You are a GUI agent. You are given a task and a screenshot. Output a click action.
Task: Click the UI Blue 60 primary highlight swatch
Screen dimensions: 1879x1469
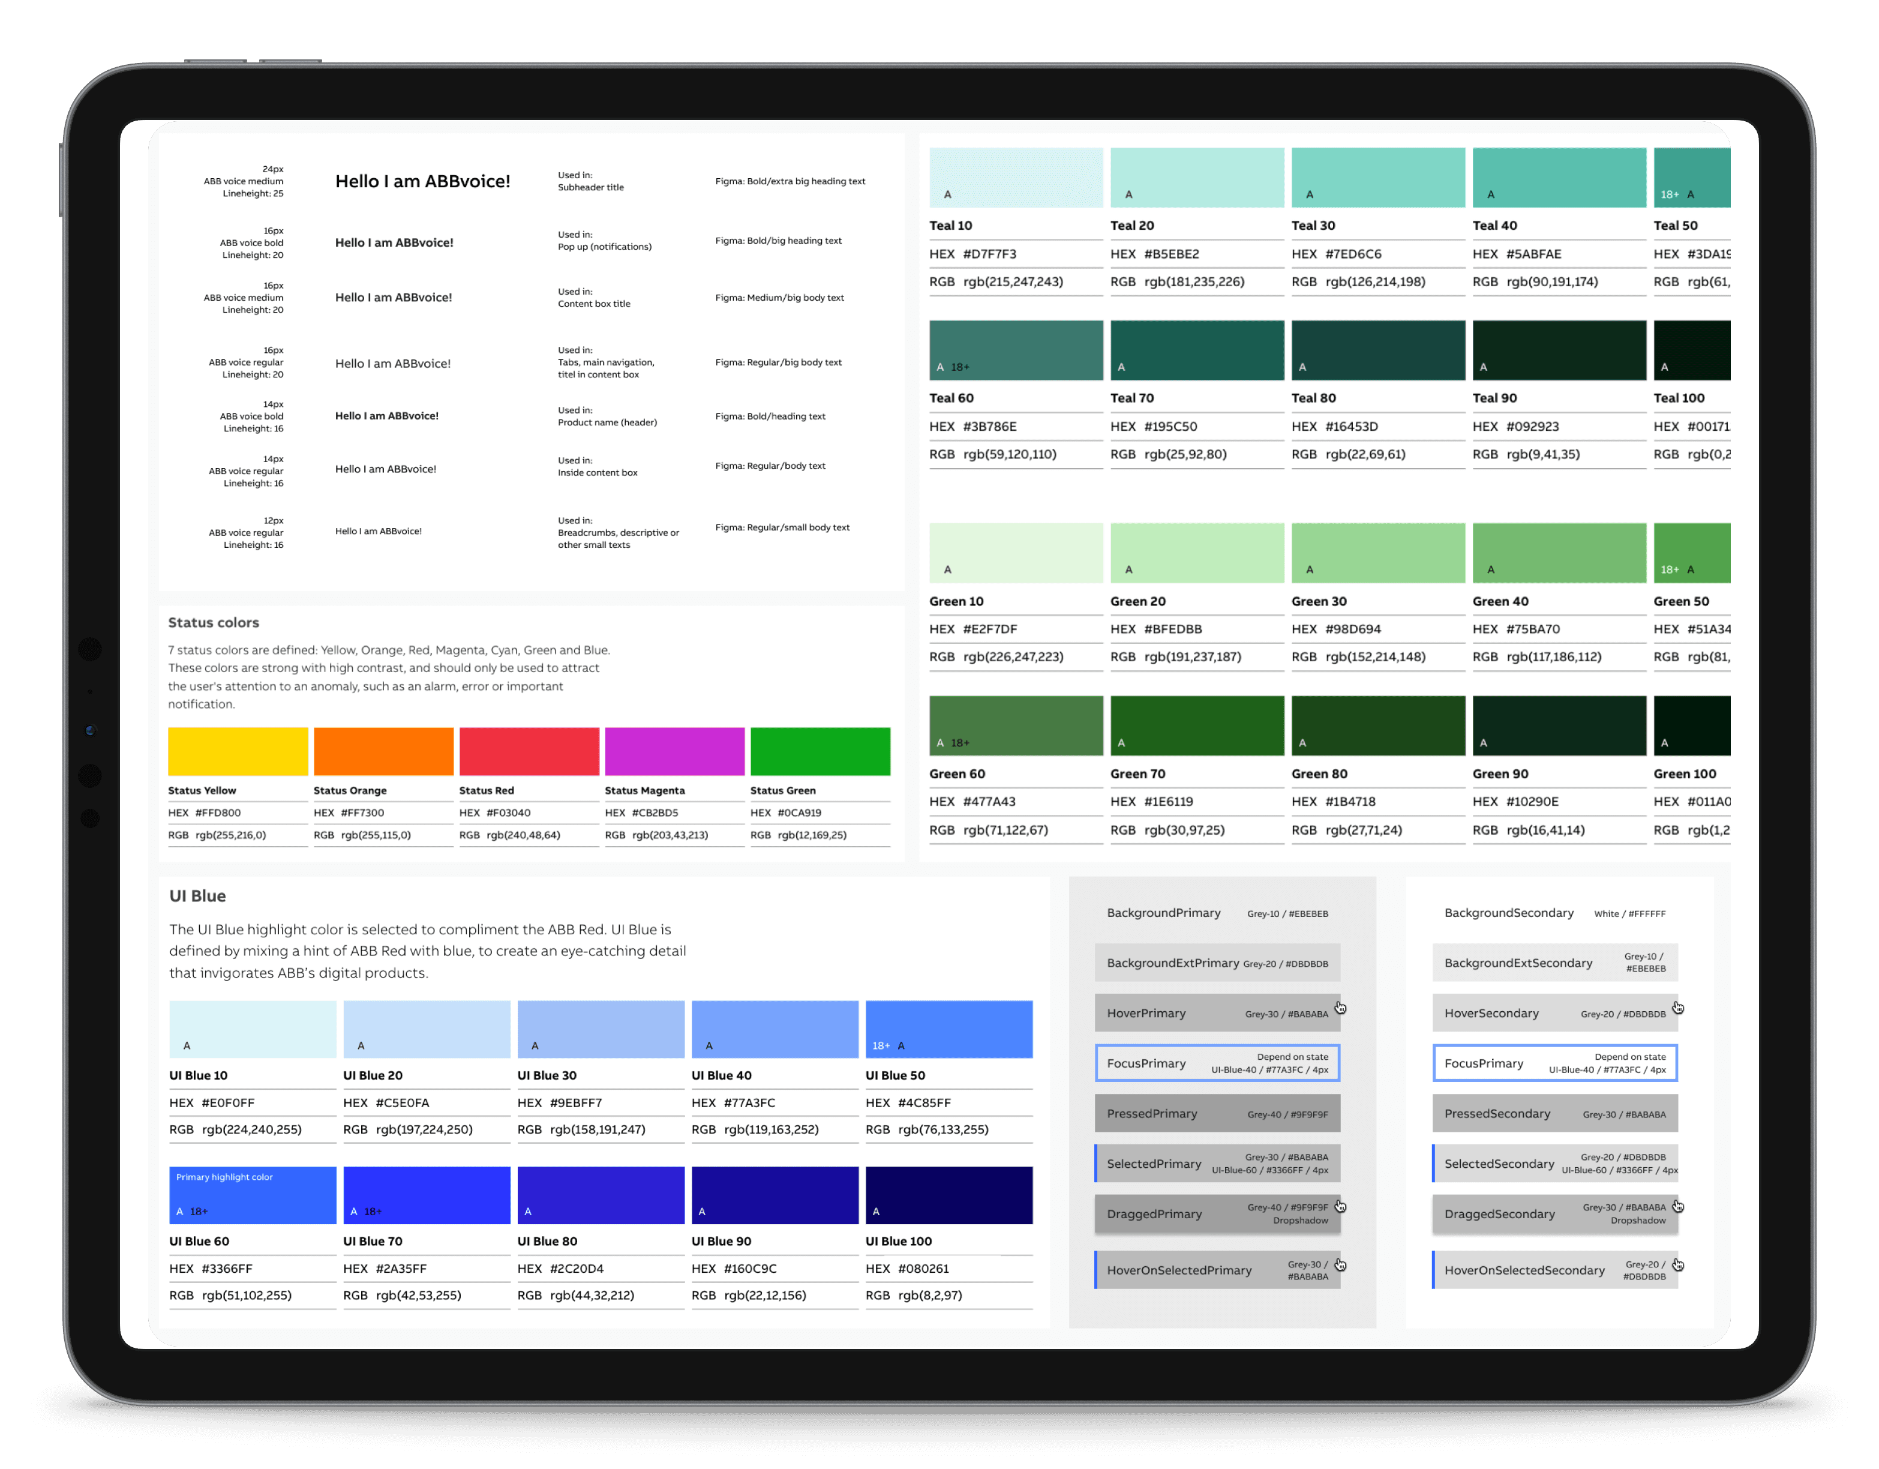252,1195
